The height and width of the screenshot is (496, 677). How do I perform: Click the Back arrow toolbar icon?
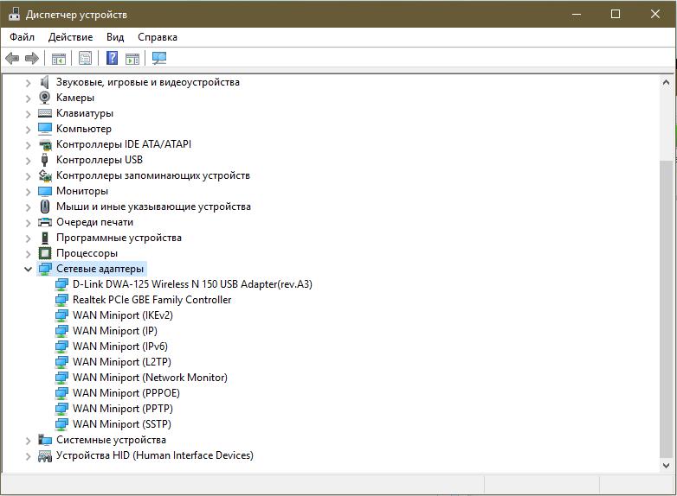(12, 58)
